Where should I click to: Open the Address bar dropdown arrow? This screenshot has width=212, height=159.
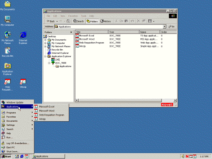pyautogui.click(x=164, y=26)
